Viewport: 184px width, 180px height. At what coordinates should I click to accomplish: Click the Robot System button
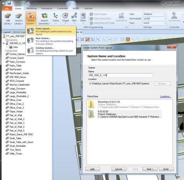click(x=31, y=19)
